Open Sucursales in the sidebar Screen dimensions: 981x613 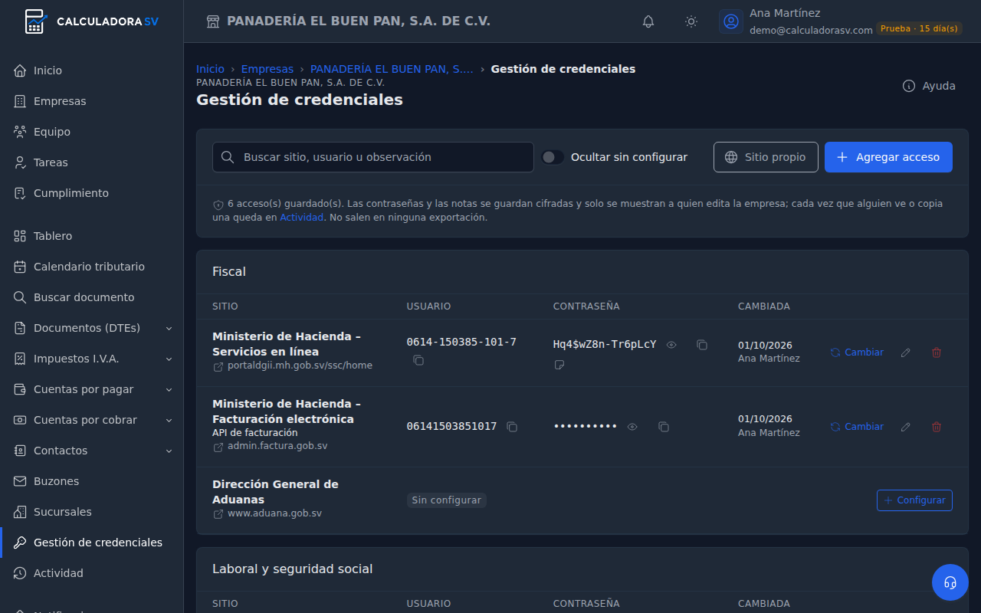[x=92, y=512]
